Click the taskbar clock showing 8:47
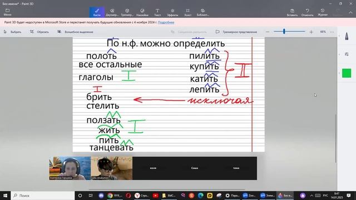 337,196
